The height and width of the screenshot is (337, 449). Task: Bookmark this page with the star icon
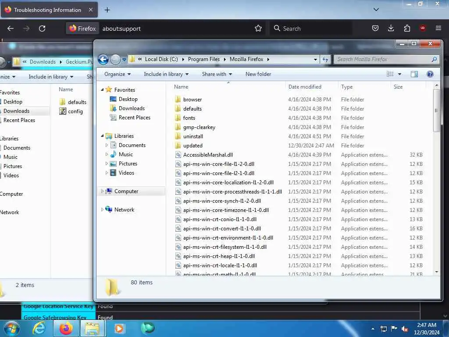tap(258, 29)
